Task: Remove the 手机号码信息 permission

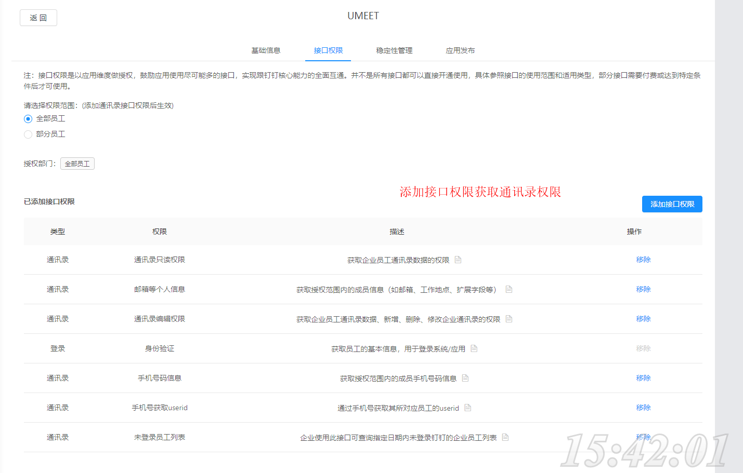Action: coord(643,378)
